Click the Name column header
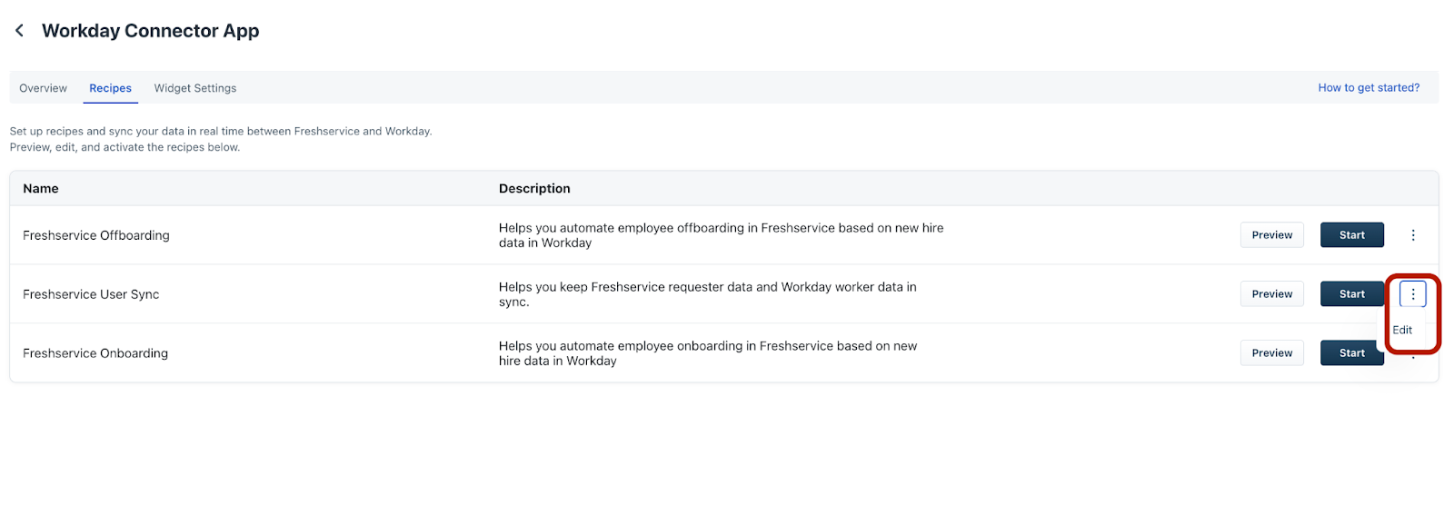Image resolution: width=1454 pixels, height=525 pixels. tap(41, 188)
